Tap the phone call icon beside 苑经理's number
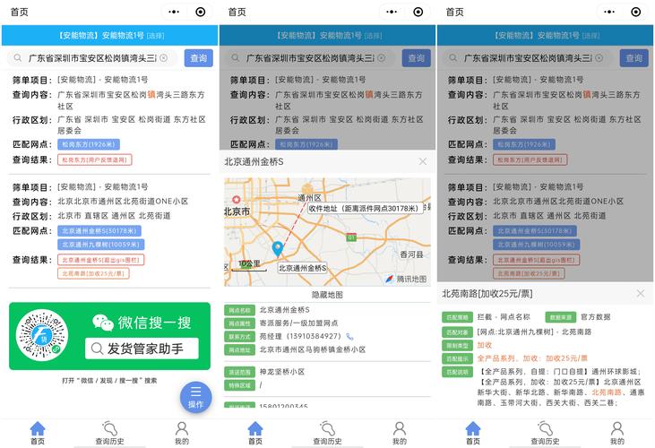Image resolution: width=655 pixels, height=448 pixels. (x=349, y=337)
